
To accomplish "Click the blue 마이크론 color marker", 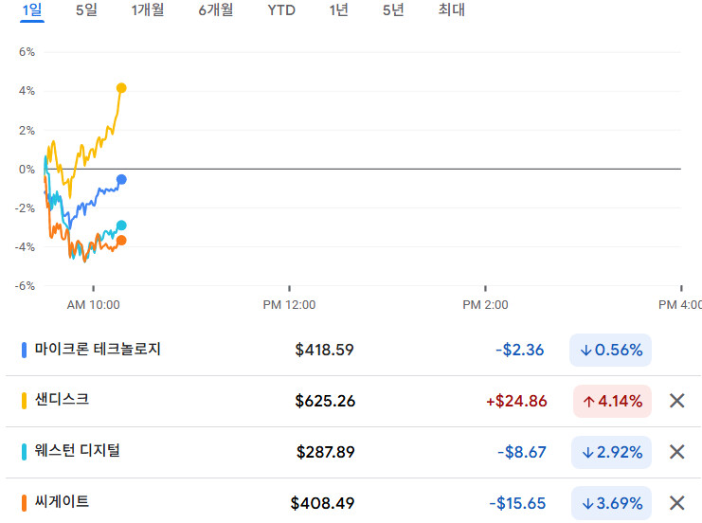I will [x=24, y=350].
